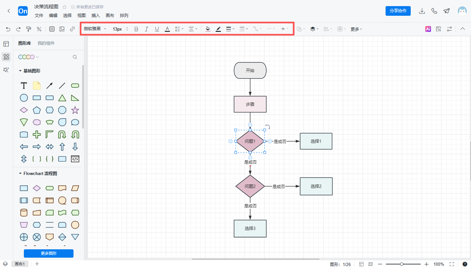471x267 pixels.
Task: Select the 选择3 box on canvas
Action: pyautogui.click(x=250, y=228)
